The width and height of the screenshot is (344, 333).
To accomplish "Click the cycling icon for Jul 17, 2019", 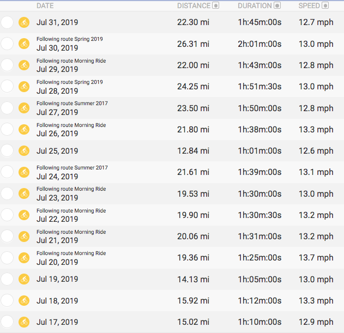I will pyautogui.click(x=24, y=322).
